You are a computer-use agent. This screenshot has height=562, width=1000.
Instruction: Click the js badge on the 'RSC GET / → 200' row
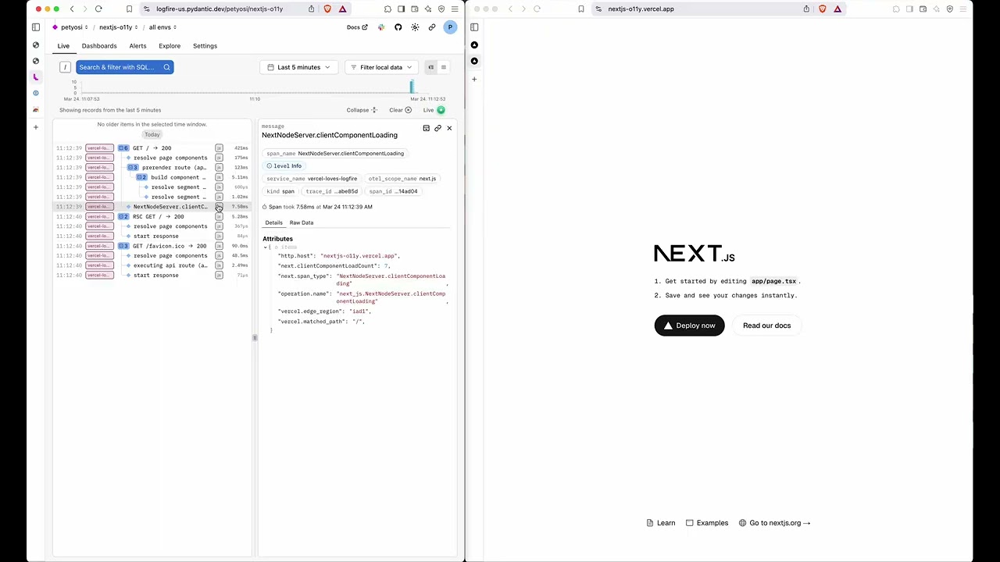219,216
